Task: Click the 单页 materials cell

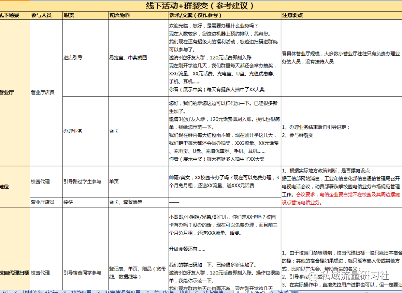Action: pos(138,182)
